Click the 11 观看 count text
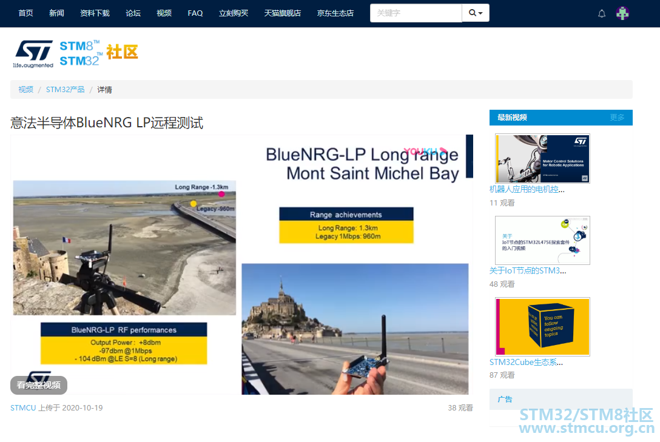The height and width of the screenshot is (442, 660). 502,203
